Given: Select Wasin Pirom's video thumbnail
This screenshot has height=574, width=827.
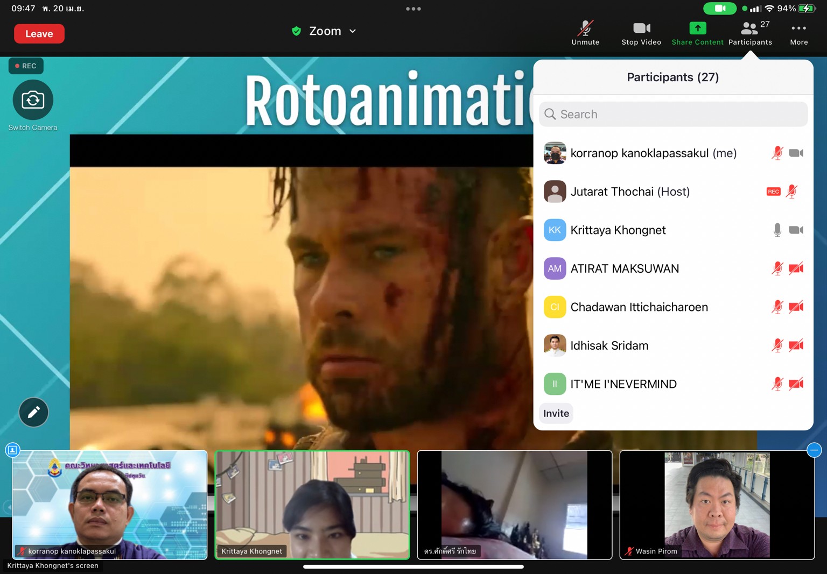Looking at the screenshot, I should point(717,505).
